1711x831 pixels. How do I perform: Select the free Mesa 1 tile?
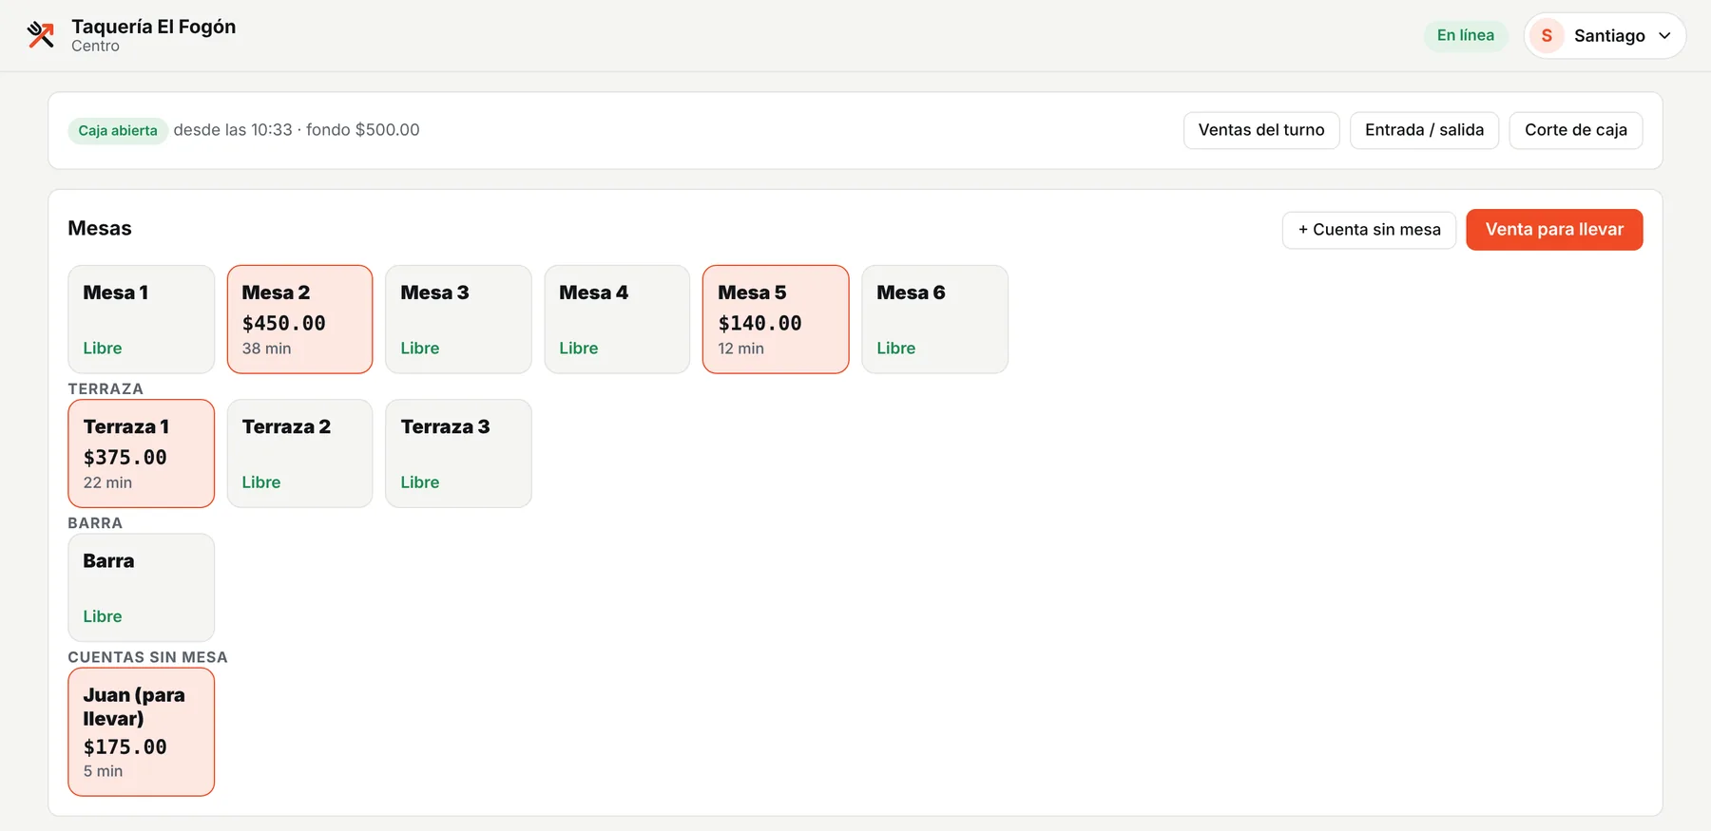(141, 319)
